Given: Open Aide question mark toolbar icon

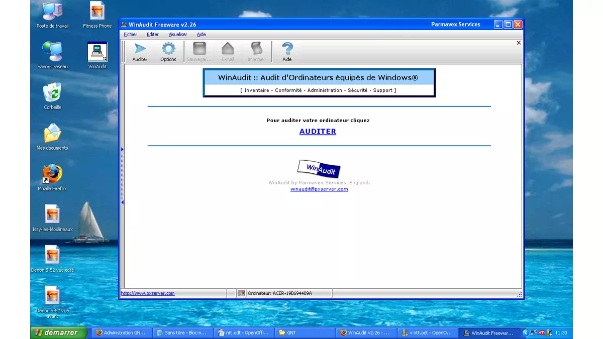Looking at the screenshot, I should [287, 52].
